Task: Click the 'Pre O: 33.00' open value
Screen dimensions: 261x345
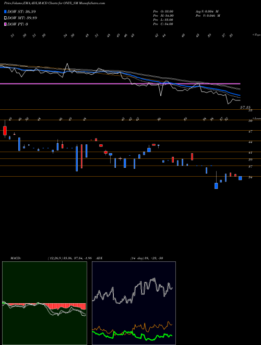Action: pyautogui.click(x=163, y=11)
